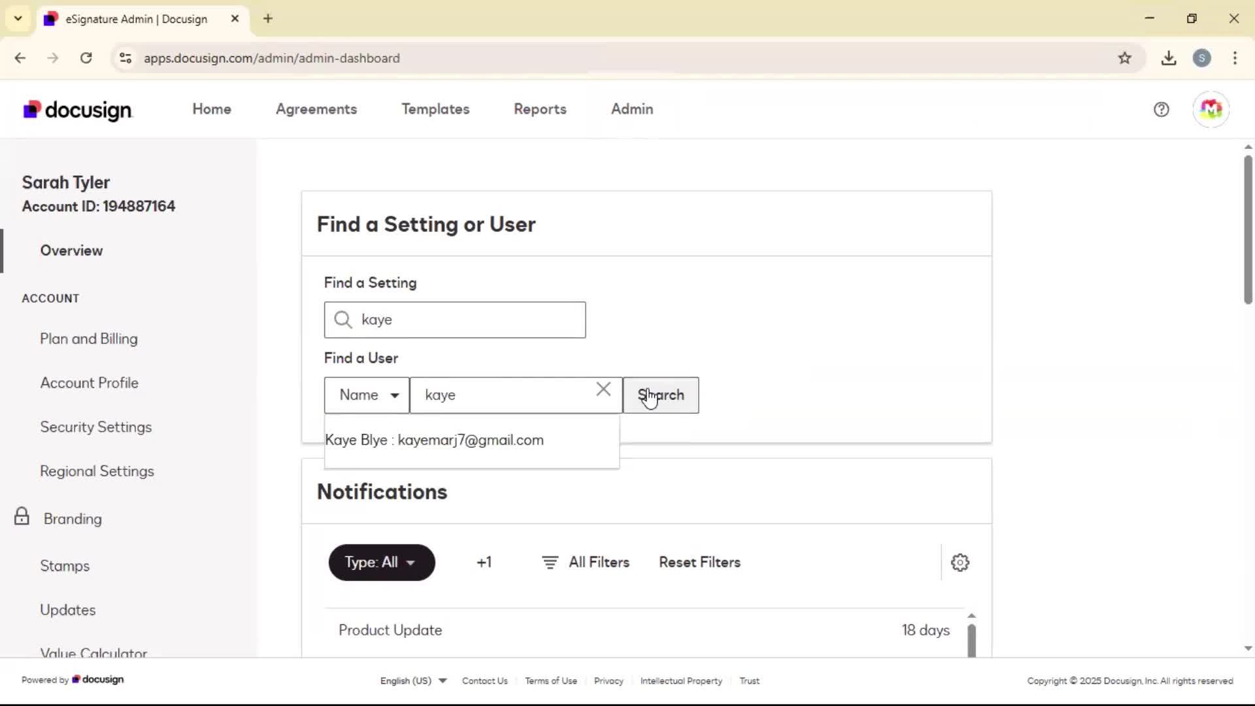This screenshot has width=1255, height=706.
Task: Click Reset Filters
Action: pos(699,562)
